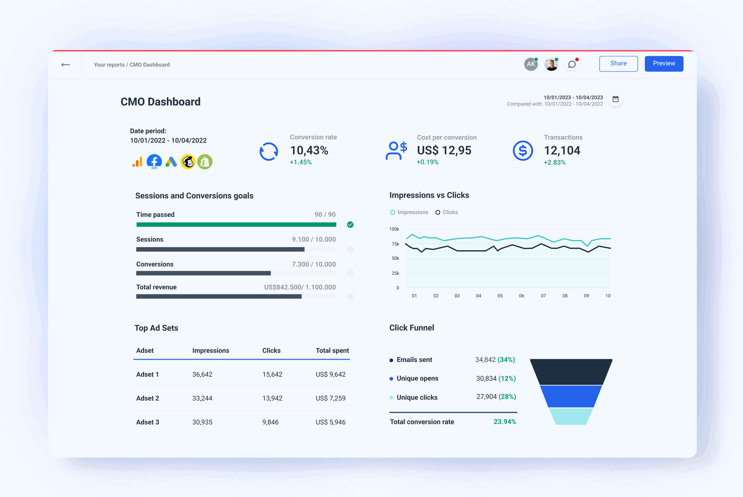Open the calendar date picker icon
Image resolution: width=743 pixels, height=497 pixels.
(x=615, y=99)
